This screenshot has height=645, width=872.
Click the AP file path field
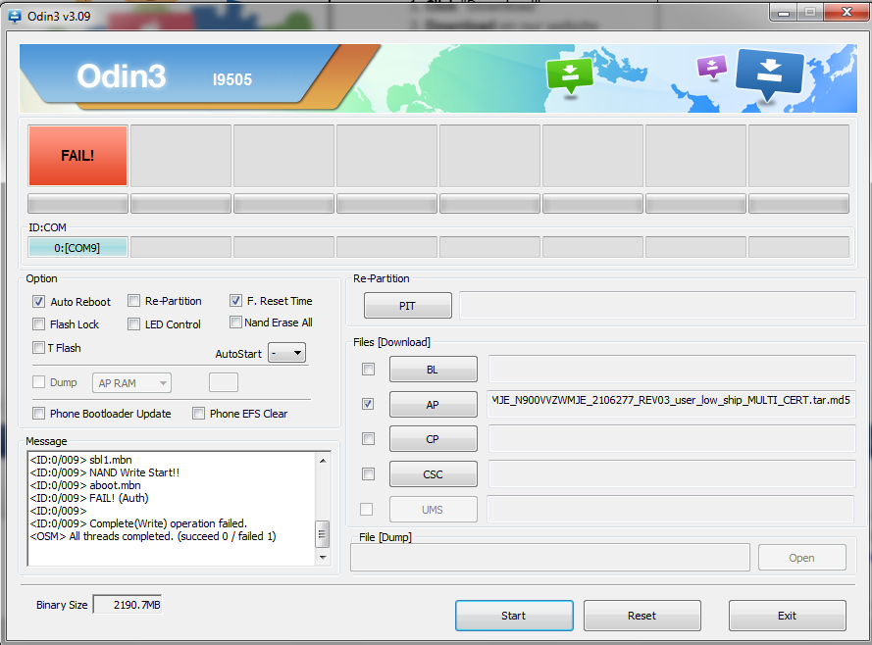[x=672, y=404]
